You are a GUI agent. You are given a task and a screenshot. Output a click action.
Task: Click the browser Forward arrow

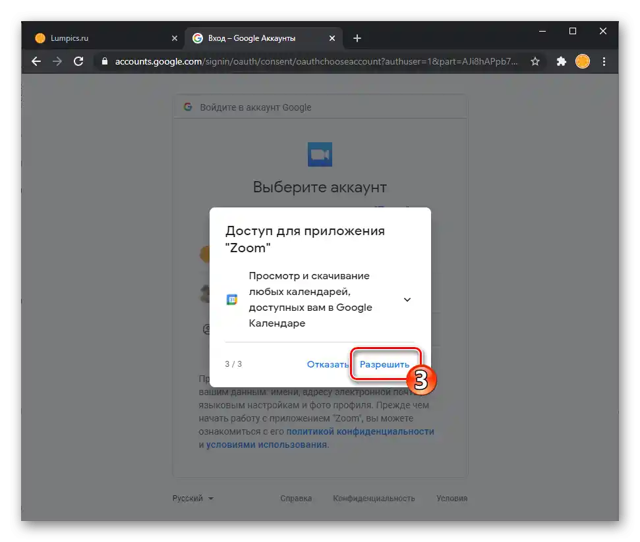tap(57, 62)
